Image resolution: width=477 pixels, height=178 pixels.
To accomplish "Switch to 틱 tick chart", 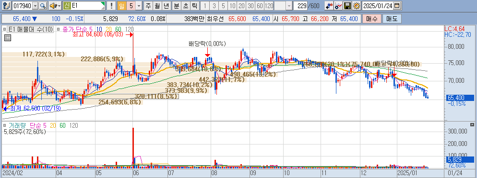I will (195, 6).
